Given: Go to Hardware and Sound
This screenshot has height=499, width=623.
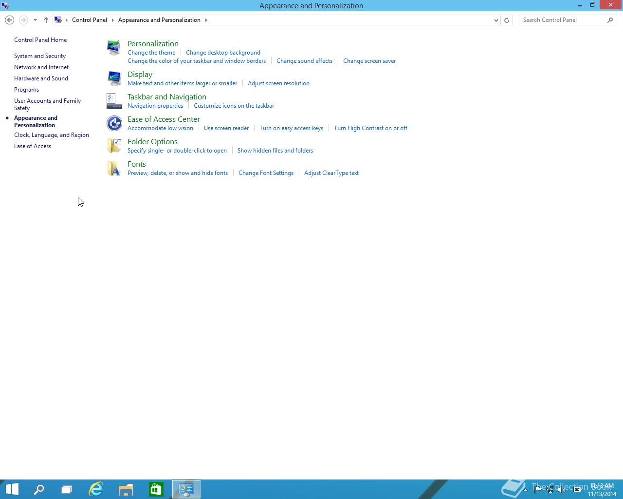Looking at the screenshot, I should (41, 78).
